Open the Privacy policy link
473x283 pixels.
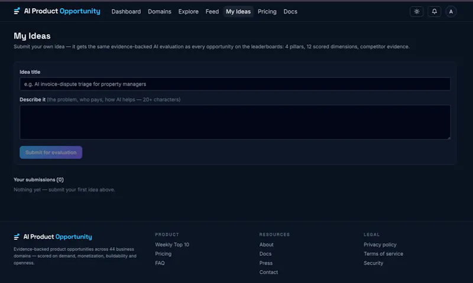pyautogui.click(x=380, y=245)
